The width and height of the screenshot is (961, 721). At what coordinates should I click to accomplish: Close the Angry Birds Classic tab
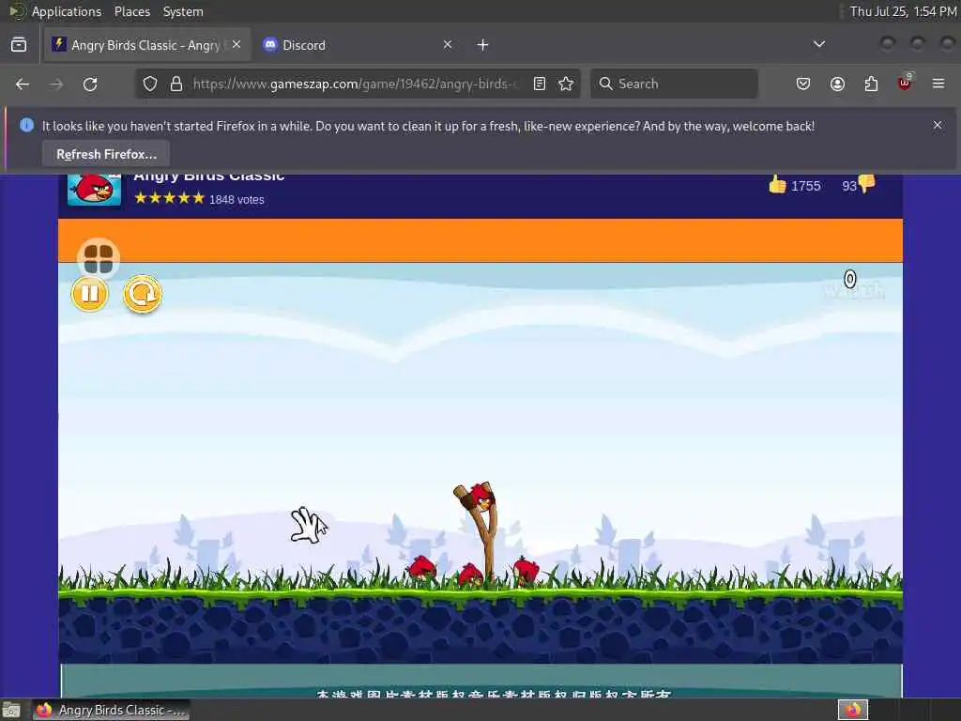pos(236,44)
